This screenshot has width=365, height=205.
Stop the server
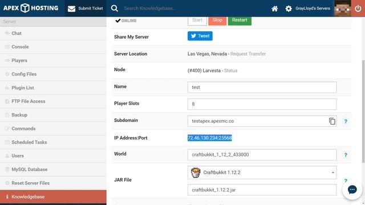coord(217,20)
